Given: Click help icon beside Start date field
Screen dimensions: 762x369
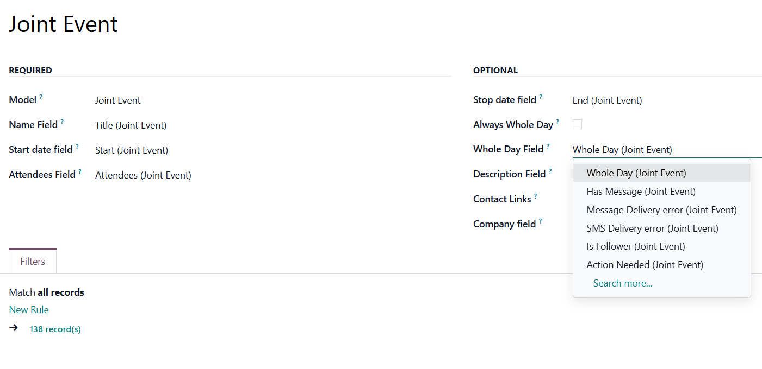Looking at the screenshot, I should pos(77,147).
